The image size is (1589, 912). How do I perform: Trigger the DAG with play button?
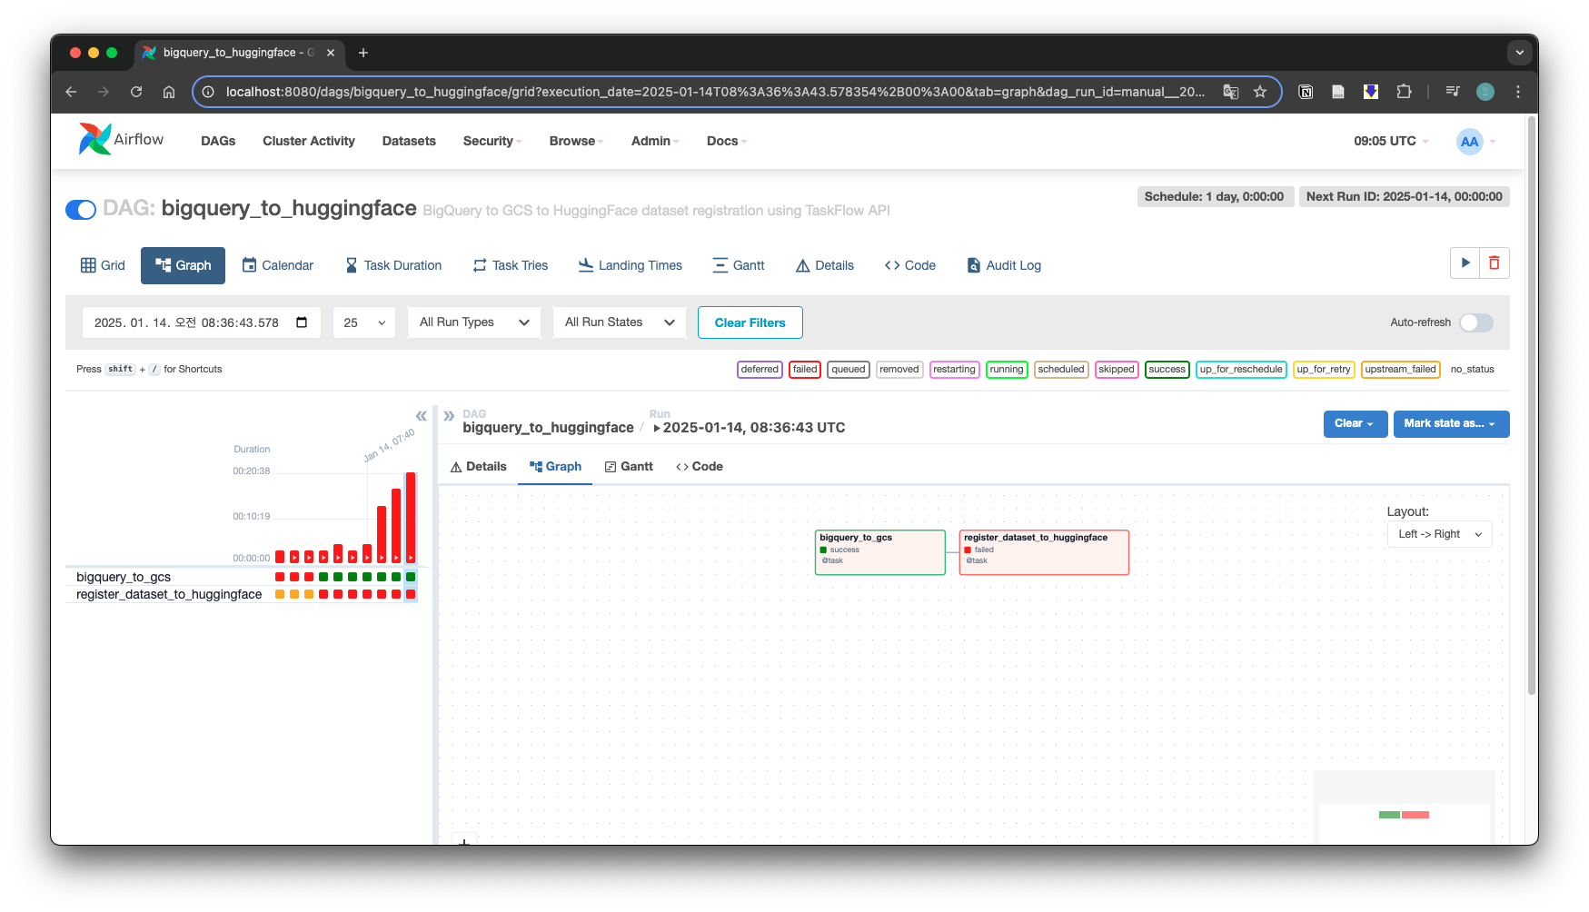(1465, 263)
